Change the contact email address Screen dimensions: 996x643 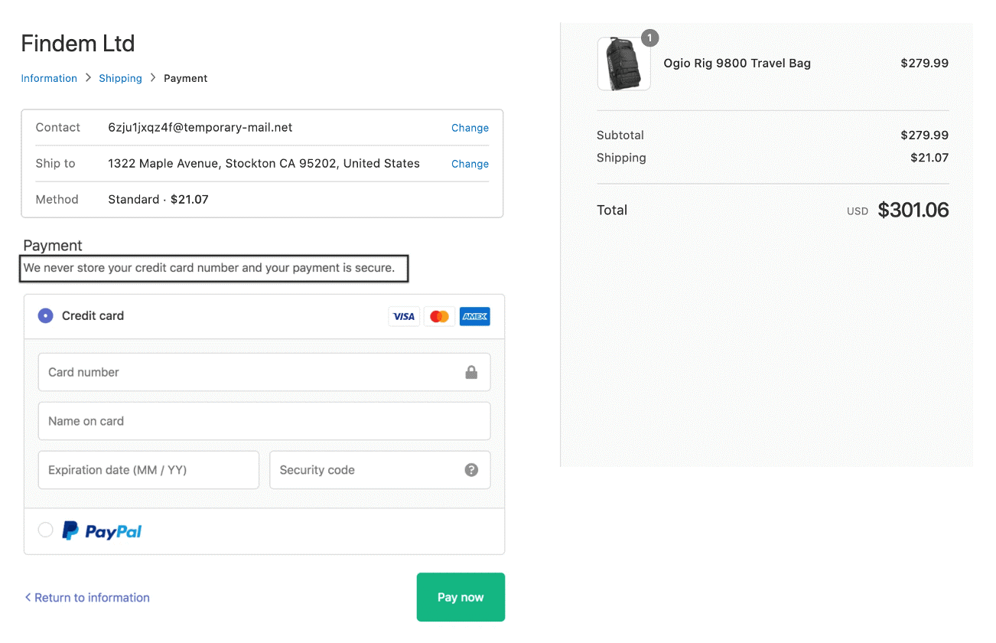(470, 128)
